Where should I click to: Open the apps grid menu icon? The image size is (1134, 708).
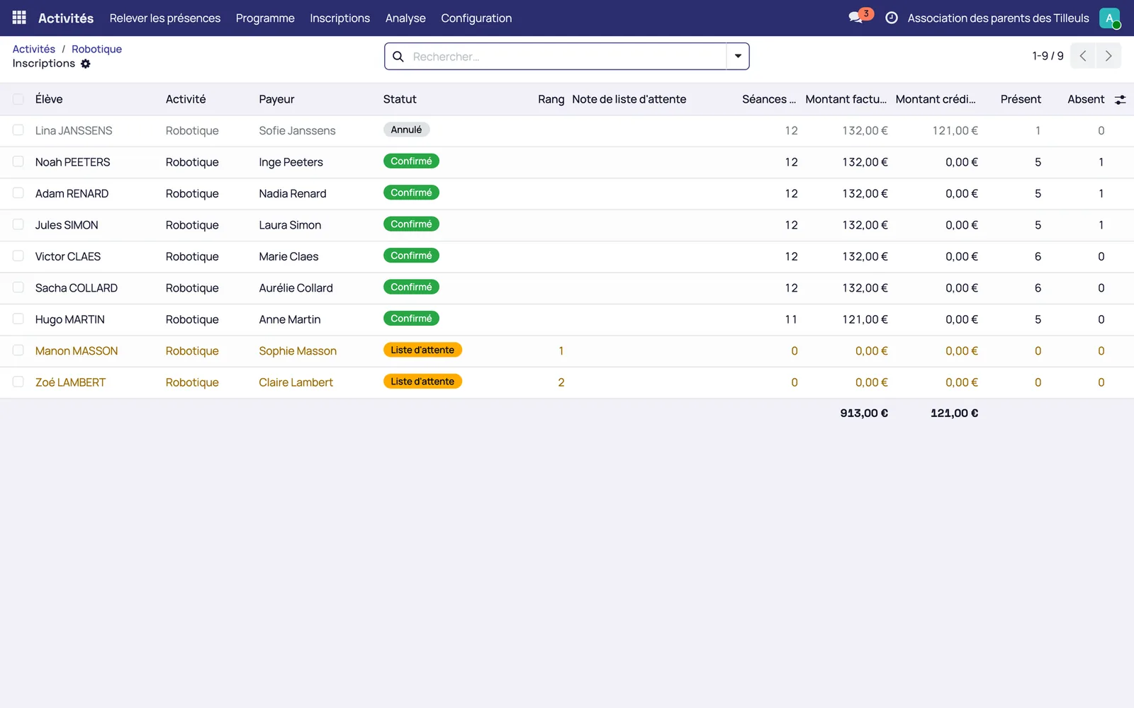[19, 18]
